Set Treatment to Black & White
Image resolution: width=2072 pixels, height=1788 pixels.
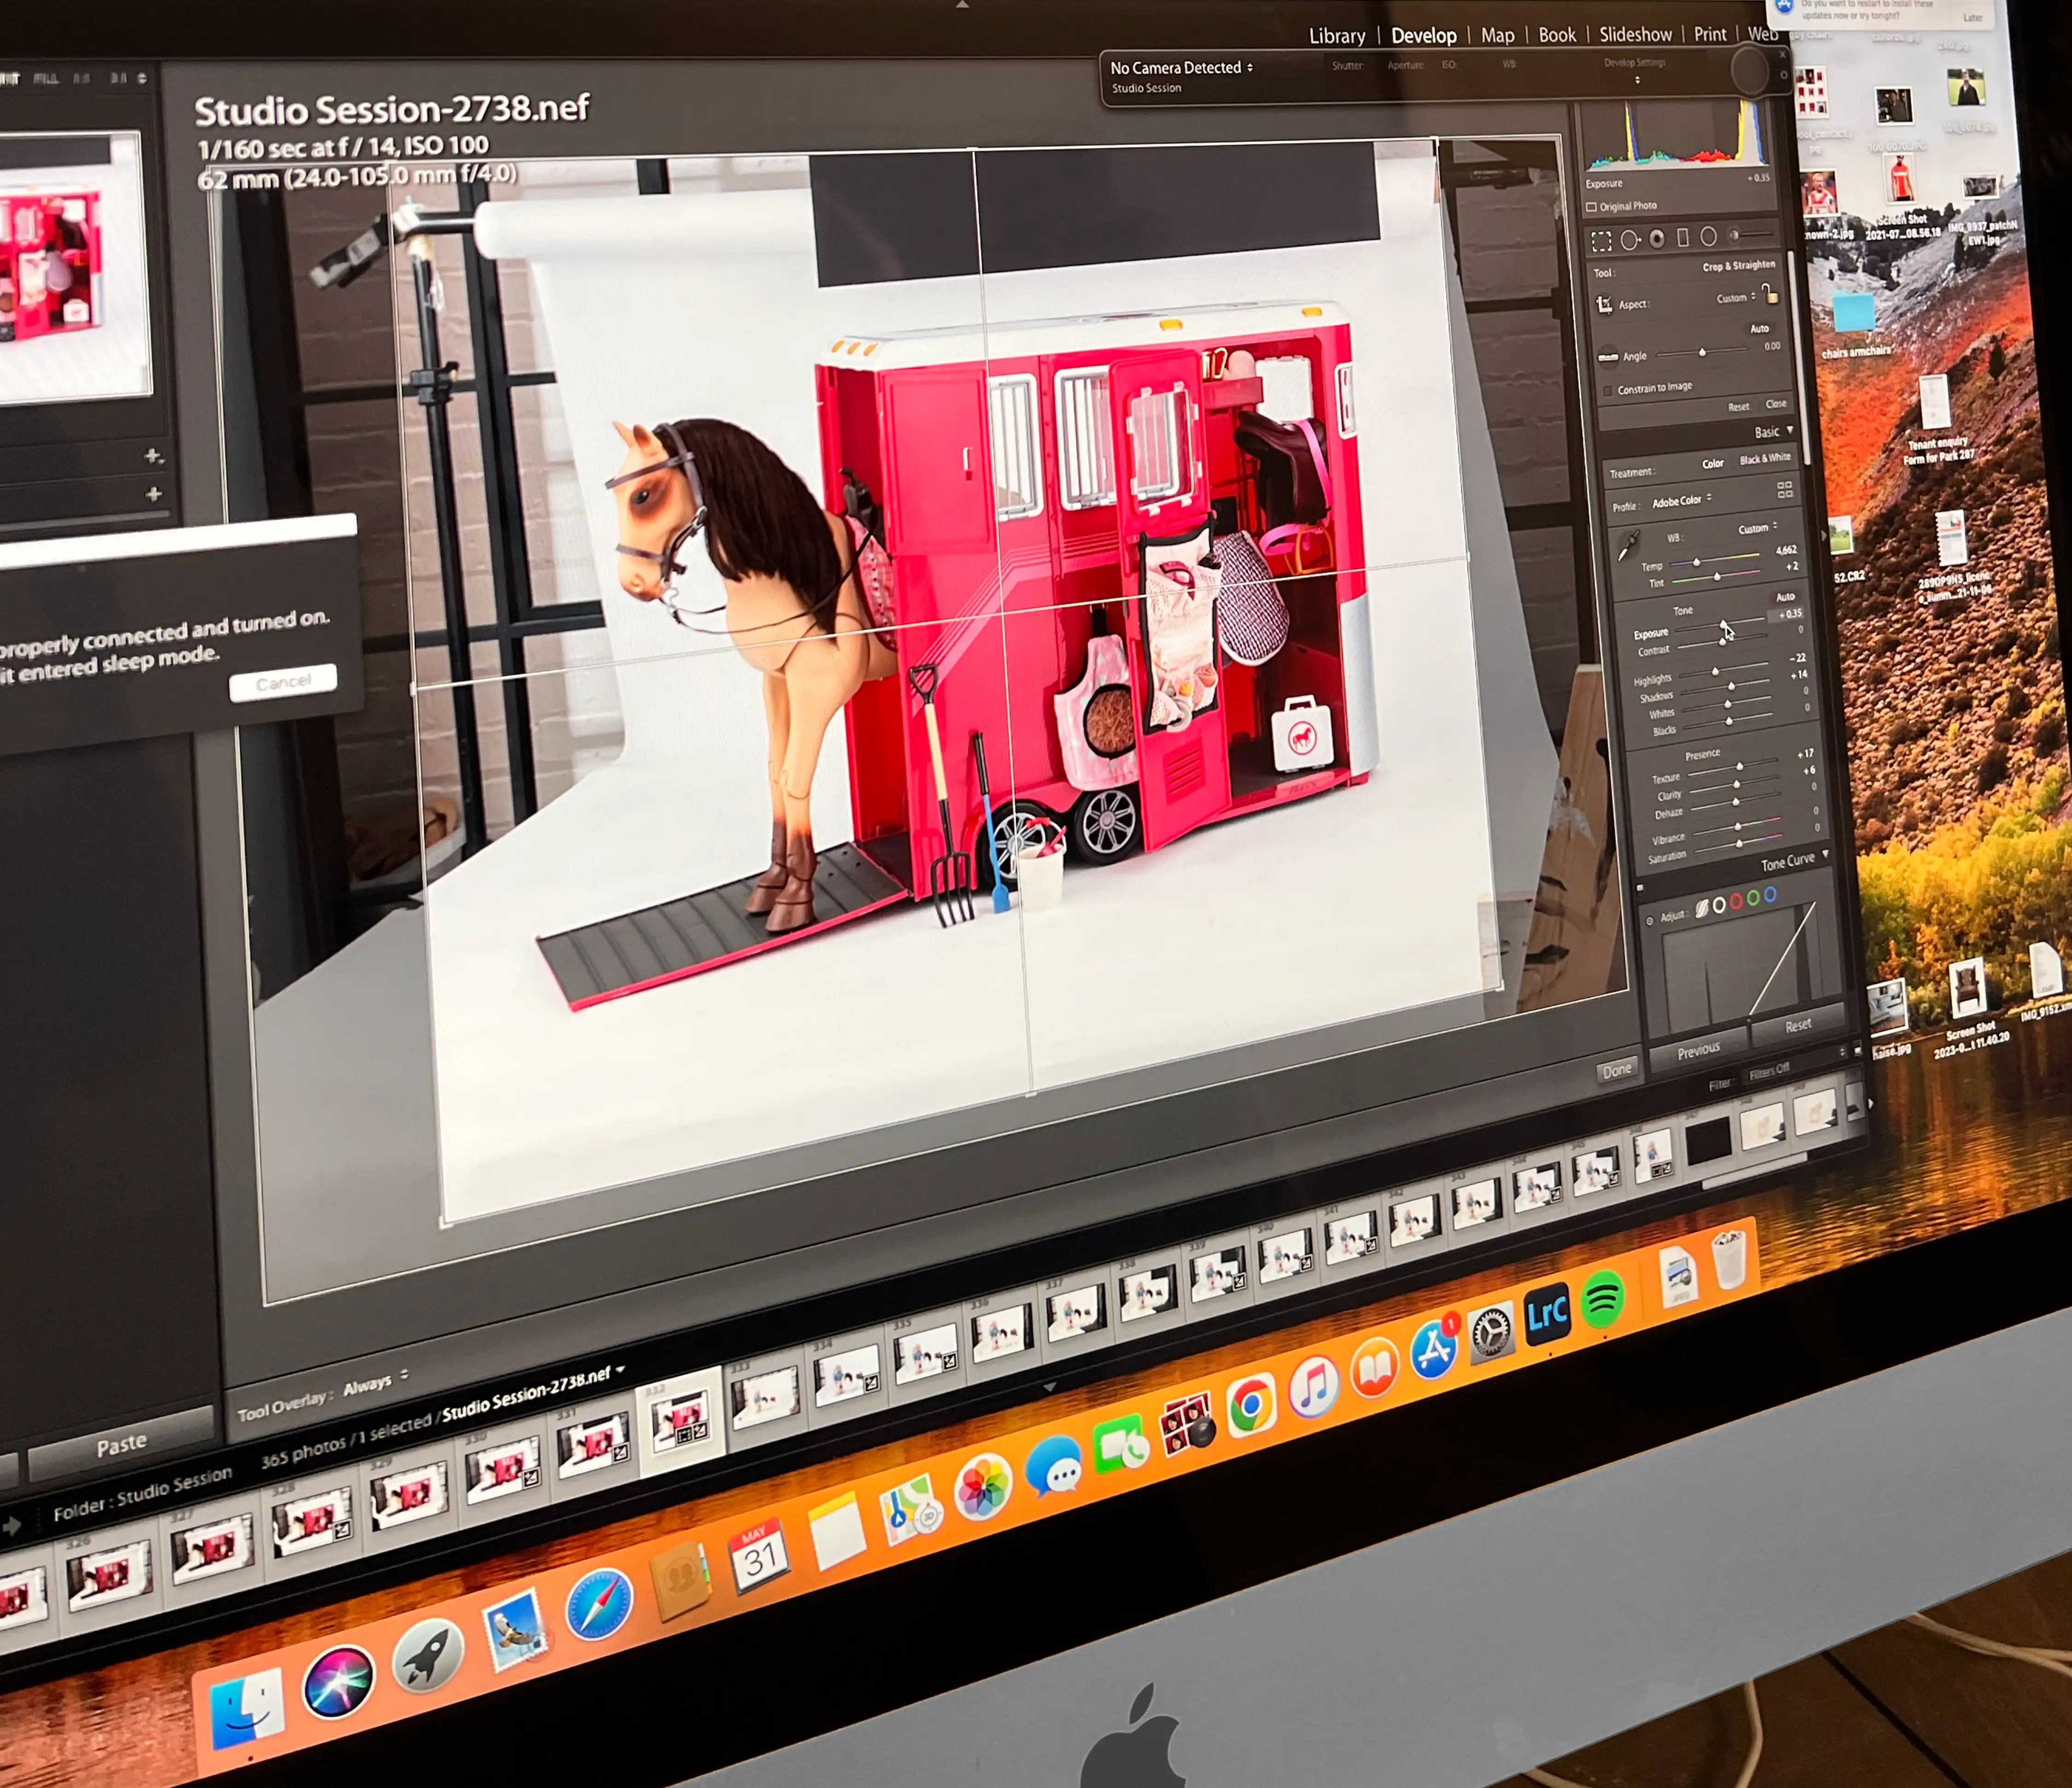pyautogui.click(x=1765, y=459)
